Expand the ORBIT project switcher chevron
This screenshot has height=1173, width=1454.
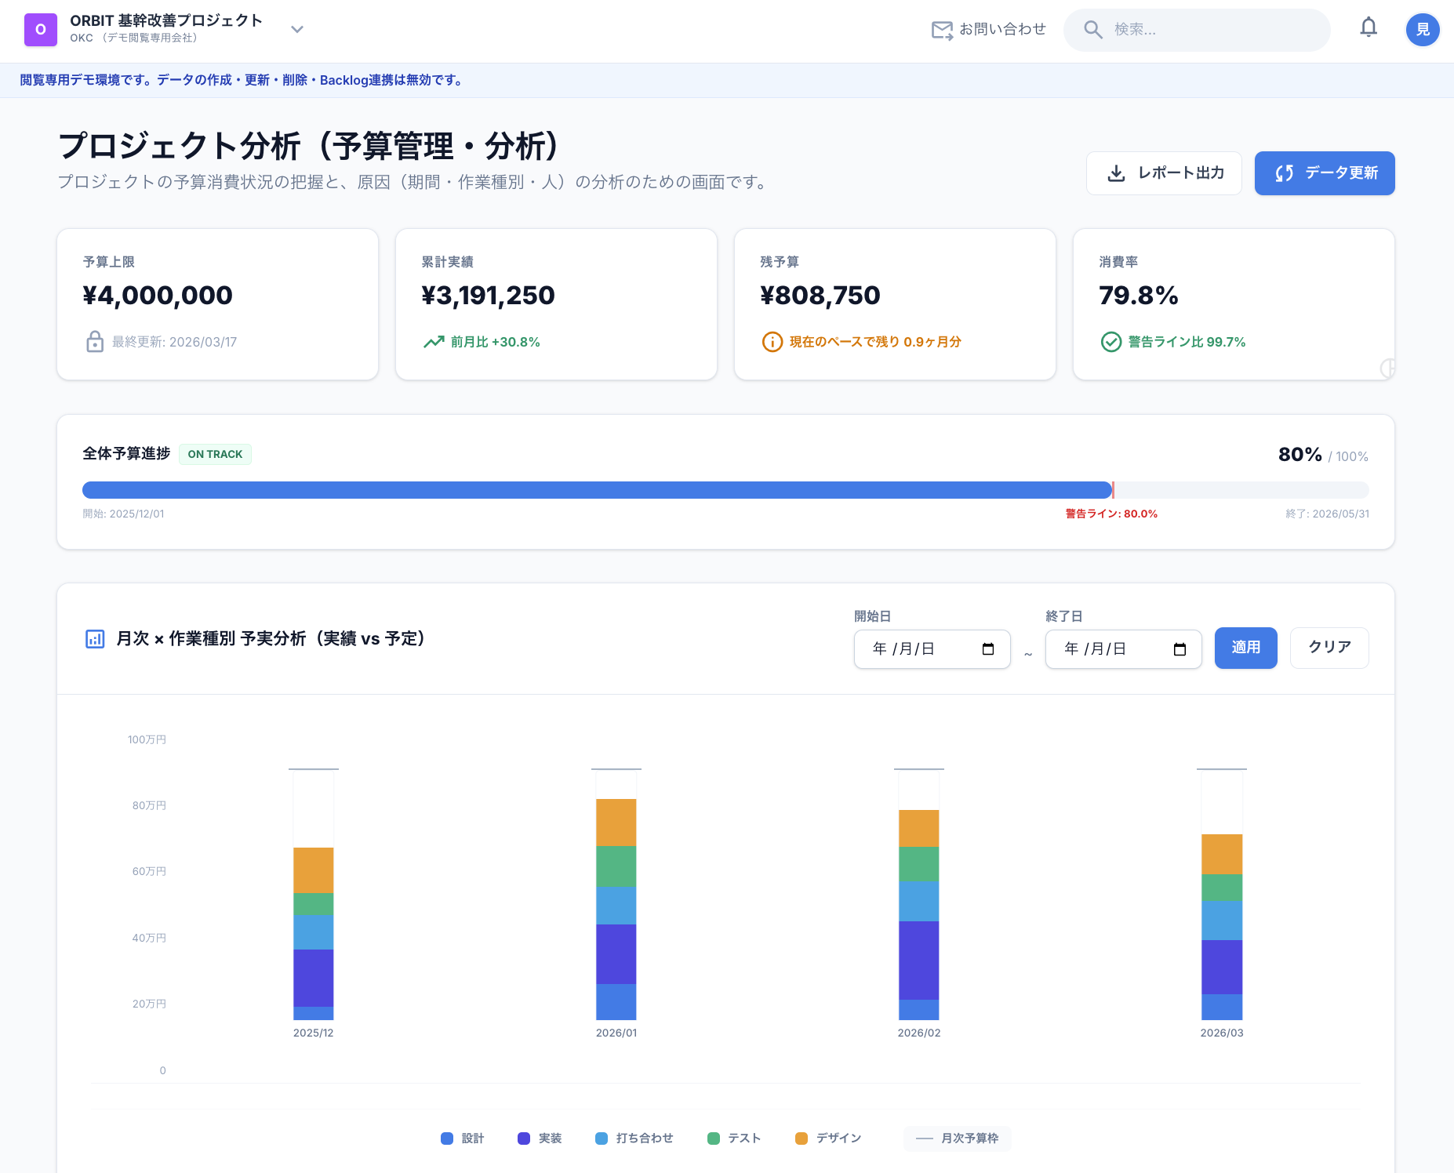point(297,30)
